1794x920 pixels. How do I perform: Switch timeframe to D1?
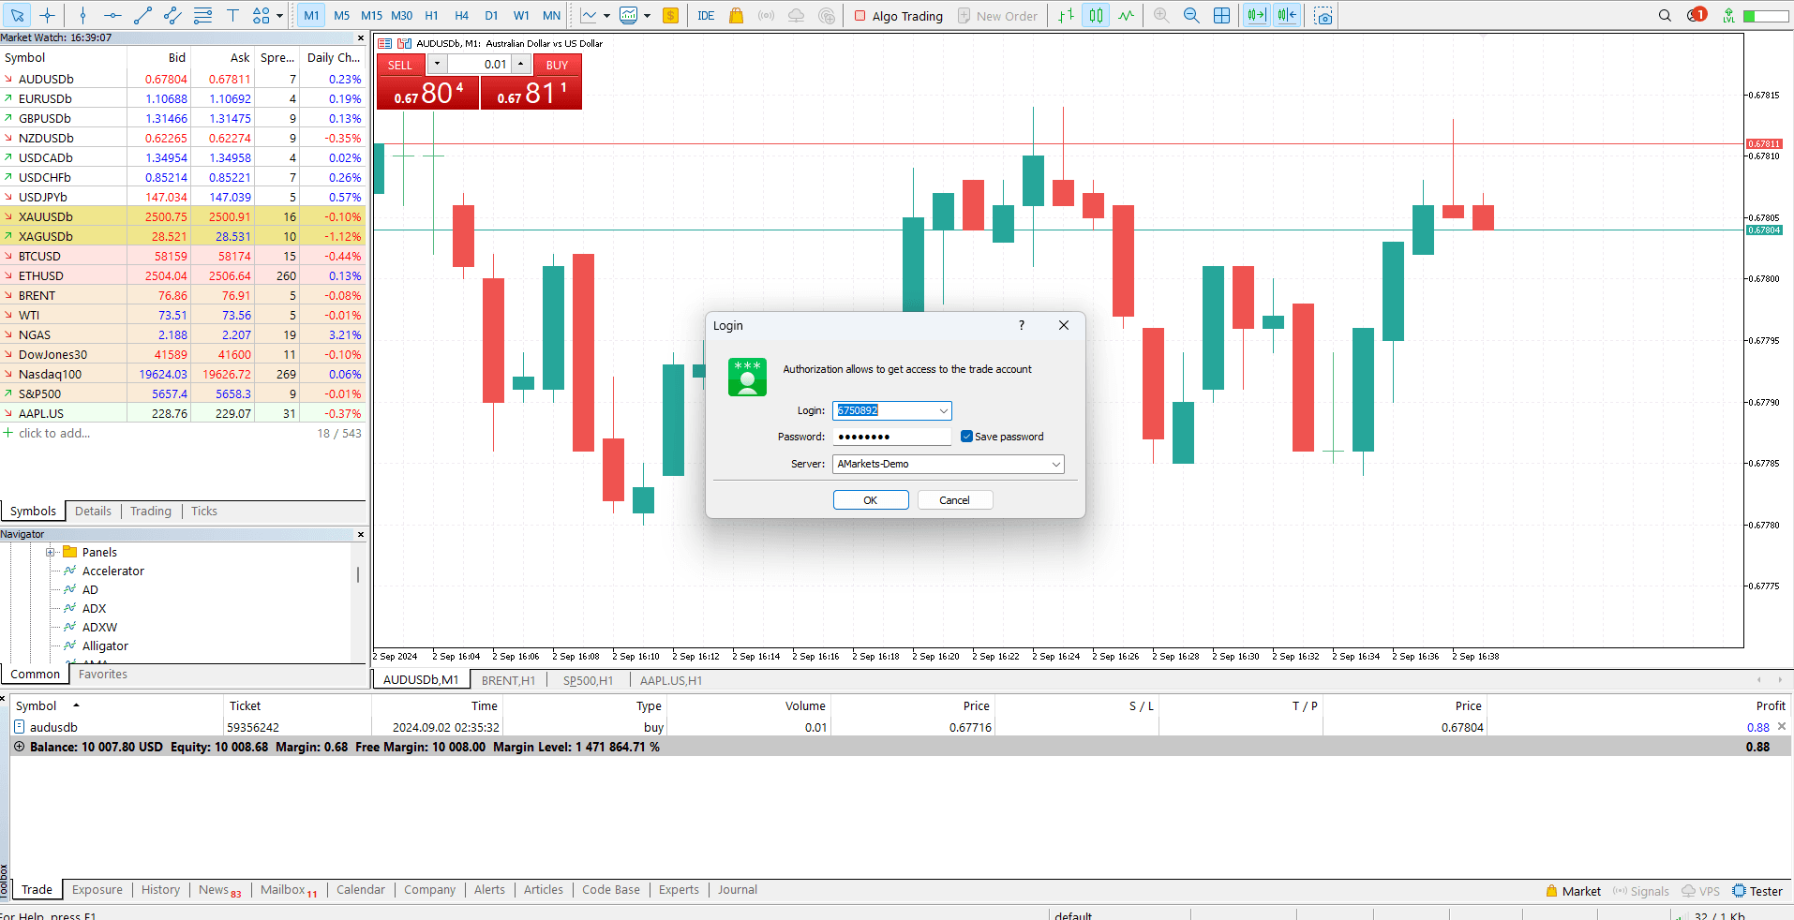491,15
